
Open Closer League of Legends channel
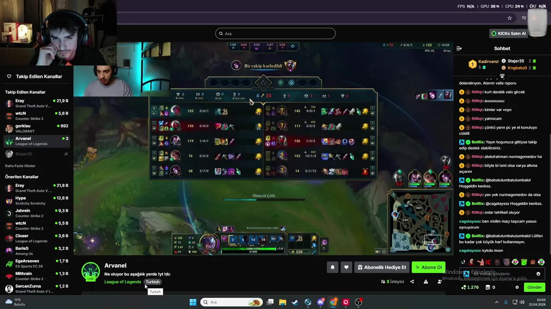pos(37,238)
